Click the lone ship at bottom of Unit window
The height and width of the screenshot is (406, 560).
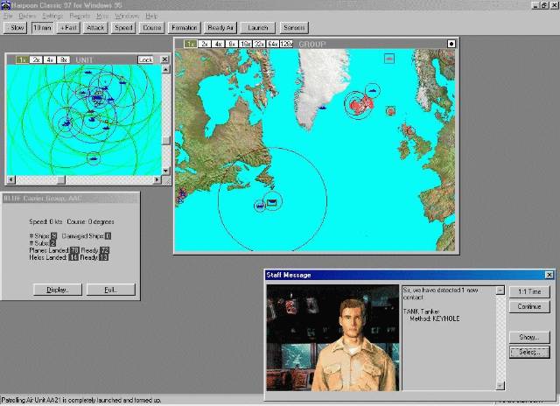coord(94,158)
